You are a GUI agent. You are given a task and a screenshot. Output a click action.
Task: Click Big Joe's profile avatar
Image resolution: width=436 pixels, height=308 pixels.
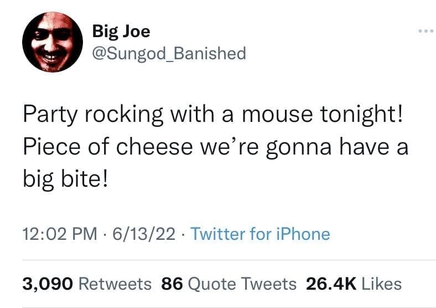click(x=53, y=42)
